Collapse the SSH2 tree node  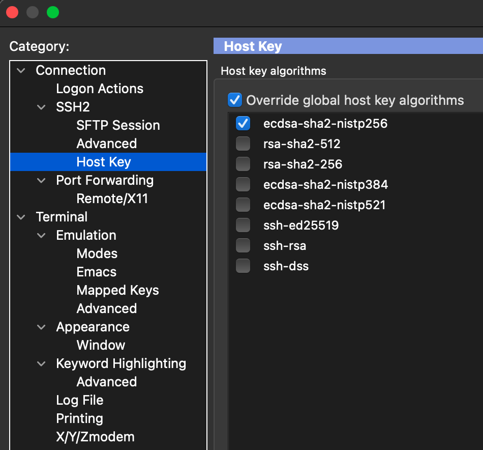[42, 107]
